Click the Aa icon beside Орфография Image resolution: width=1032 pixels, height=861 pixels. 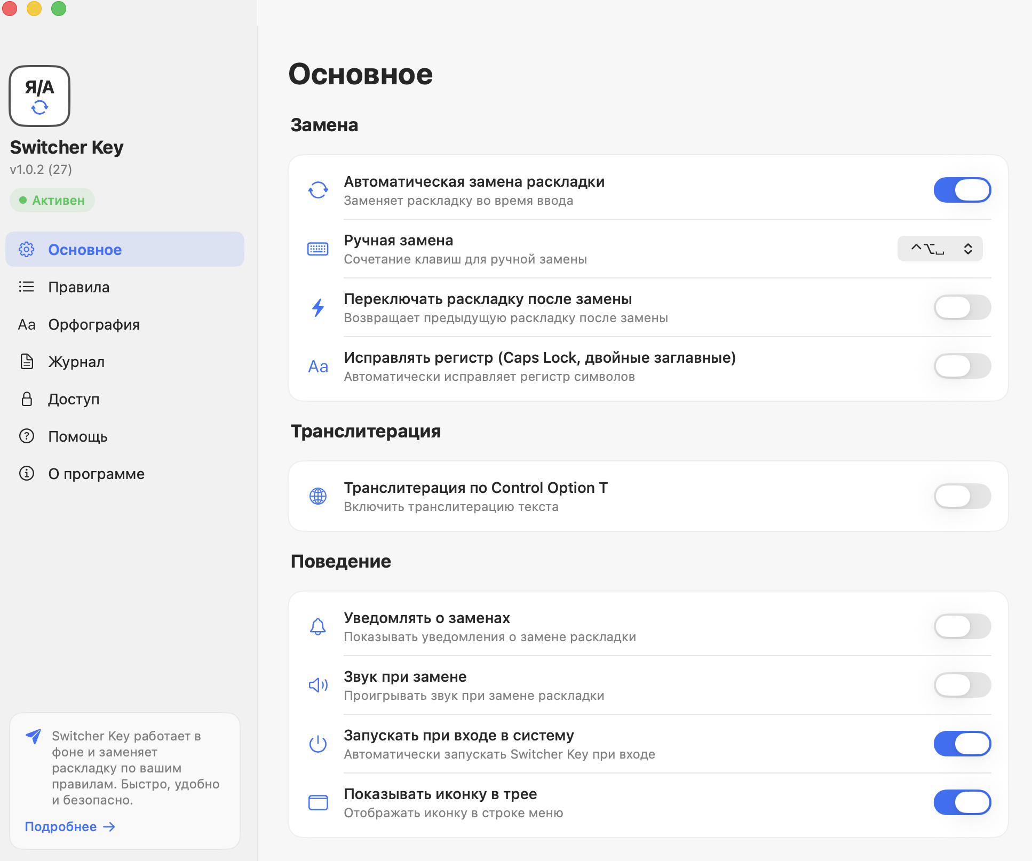[27, 324]
